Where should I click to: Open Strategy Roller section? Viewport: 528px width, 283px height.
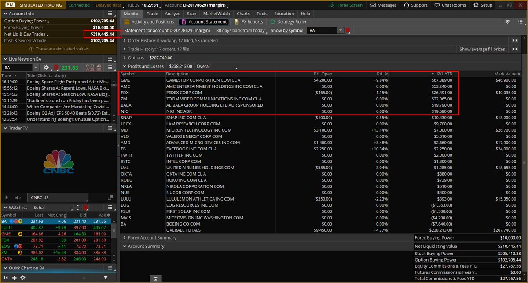pyautogui.click(x=288, y=21)
